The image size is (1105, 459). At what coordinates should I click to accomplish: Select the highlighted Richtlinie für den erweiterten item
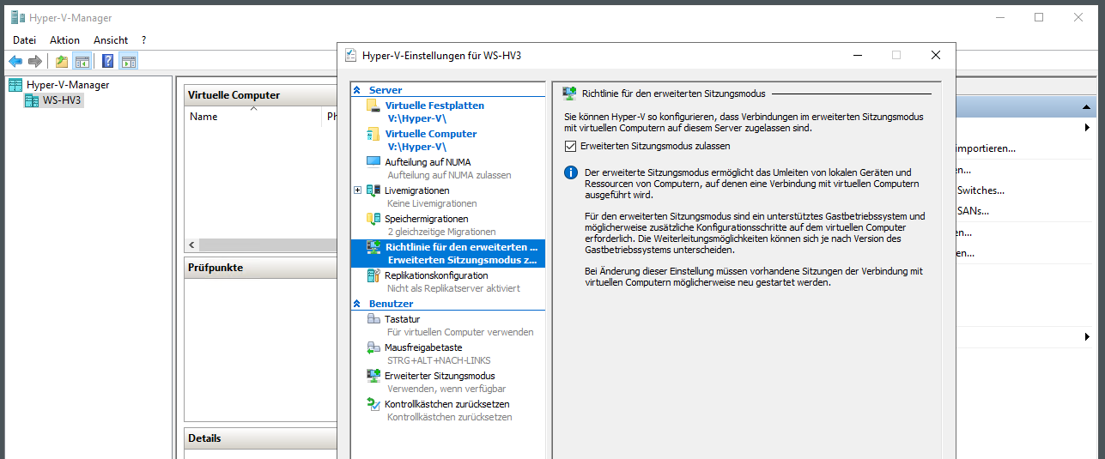pos(448,253)
